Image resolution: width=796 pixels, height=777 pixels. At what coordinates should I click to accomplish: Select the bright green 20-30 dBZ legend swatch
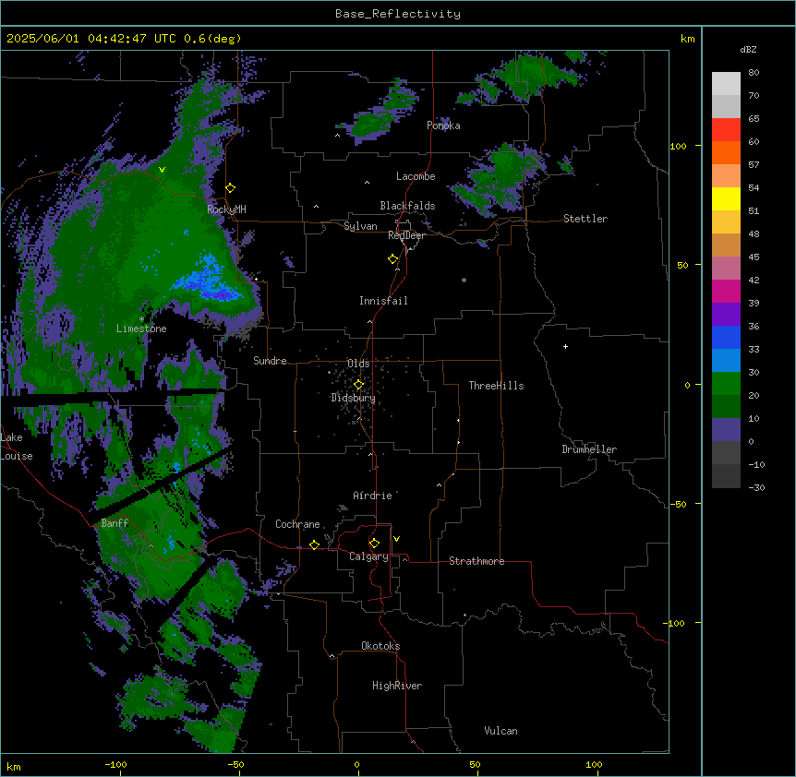(x=726, y=384)
